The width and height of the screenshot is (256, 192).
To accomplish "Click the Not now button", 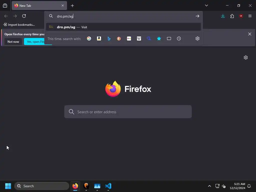I will (x=13, y=42).
